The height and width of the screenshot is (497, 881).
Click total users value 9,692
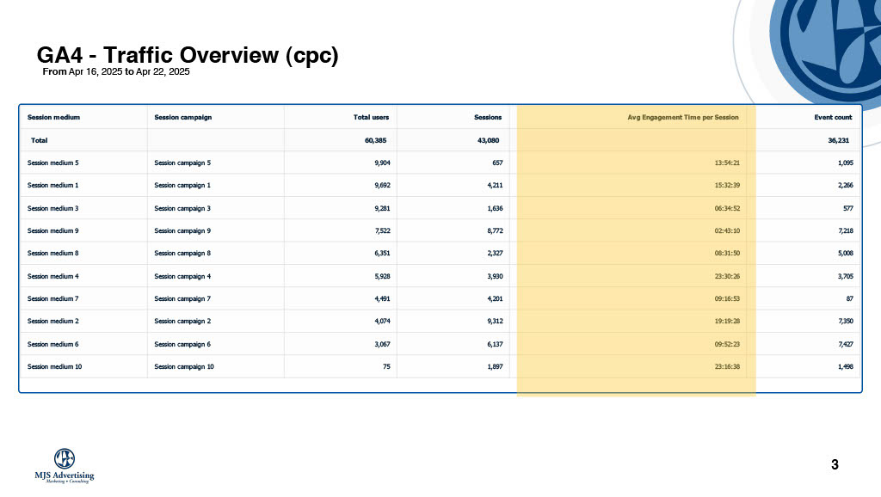(x=382, y=186)
